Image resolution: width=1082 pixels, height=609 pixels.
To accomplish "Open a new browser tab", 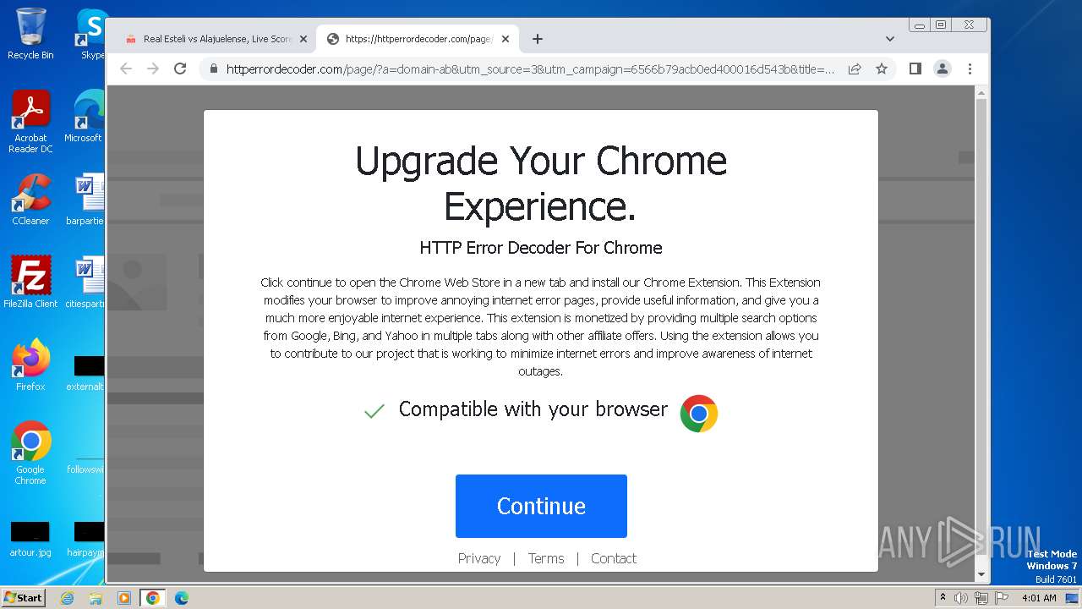I will tap(538, 39).
